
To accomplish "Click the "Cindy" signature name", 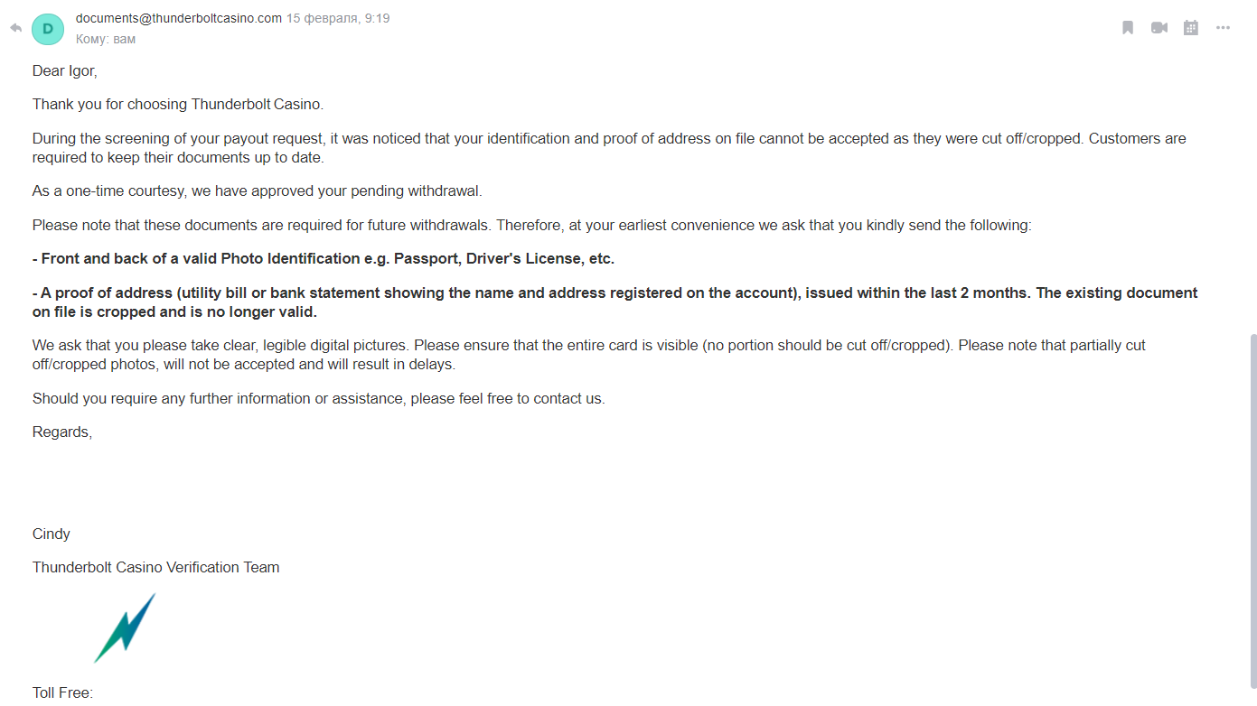I will 52,534.
